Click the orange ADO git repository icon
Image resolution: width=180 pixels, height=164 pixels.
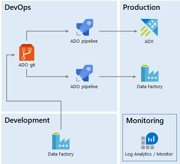pyautogui.click(x=27, y=52)
